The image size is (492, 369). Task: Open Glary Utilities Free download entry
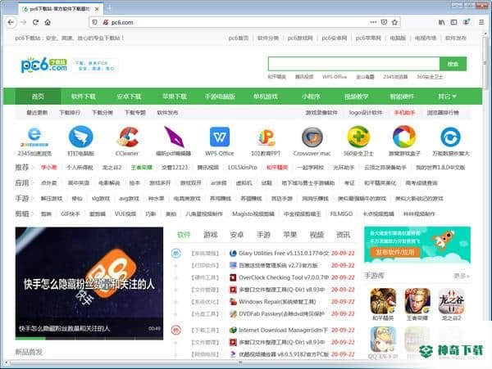click(284, 253)
